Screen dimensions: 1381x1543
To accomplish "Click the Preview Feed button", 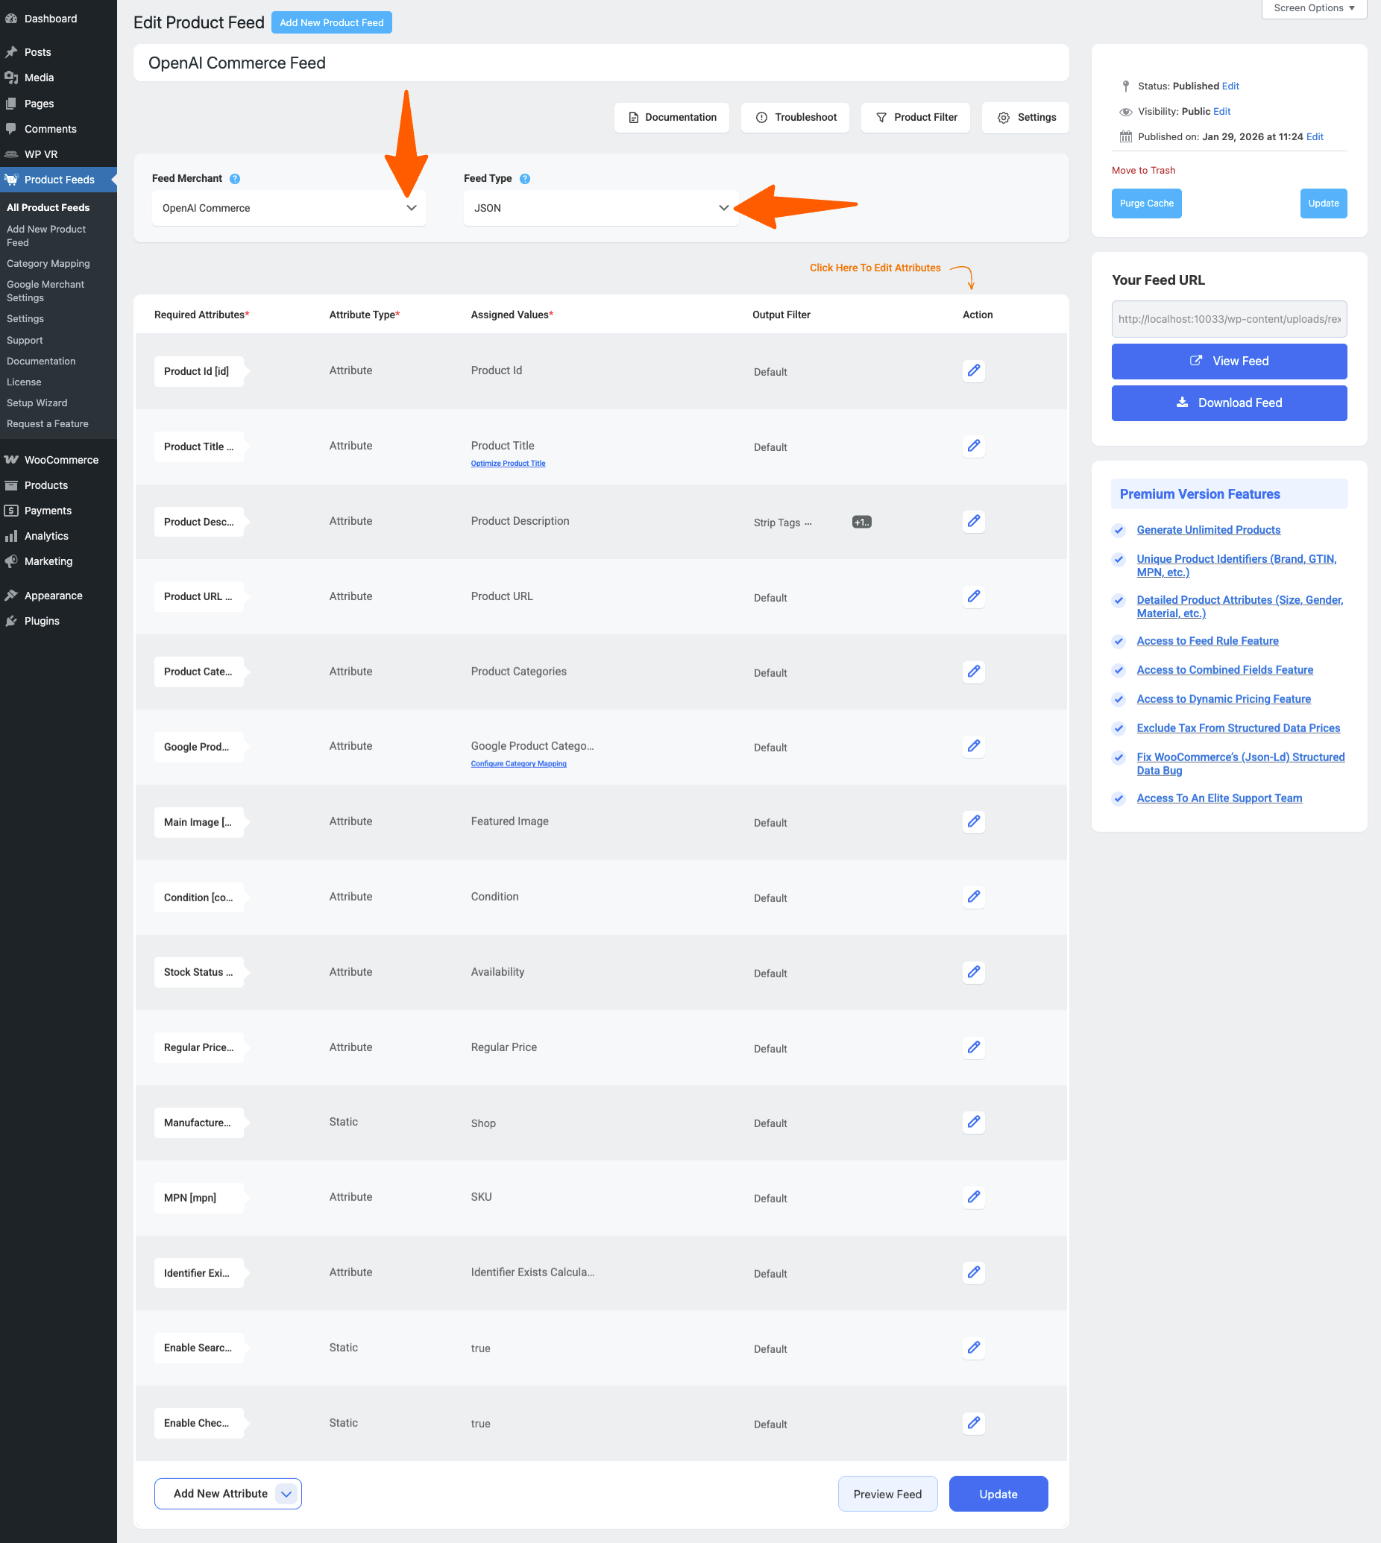I will [887, 1494].
